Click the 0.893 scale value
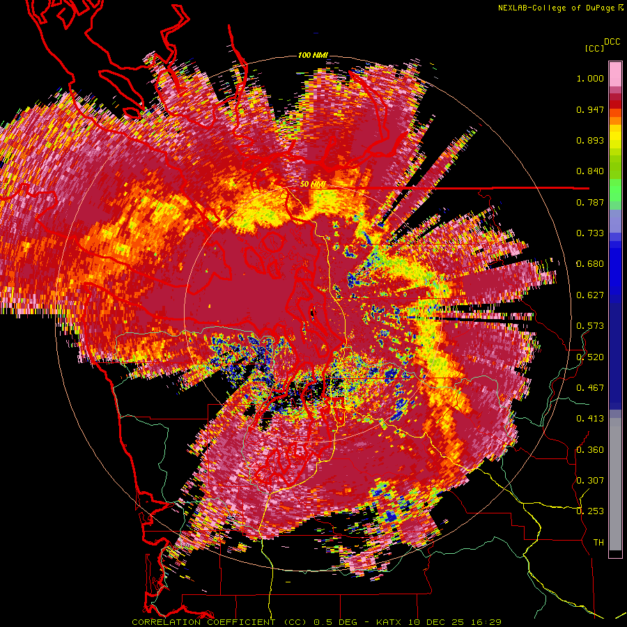 590,140
